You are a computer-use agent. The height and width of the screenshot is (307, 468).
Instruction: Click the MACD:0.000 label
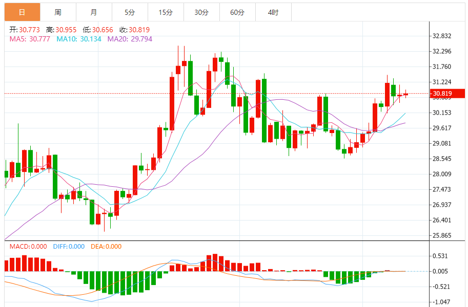point(28,247)
